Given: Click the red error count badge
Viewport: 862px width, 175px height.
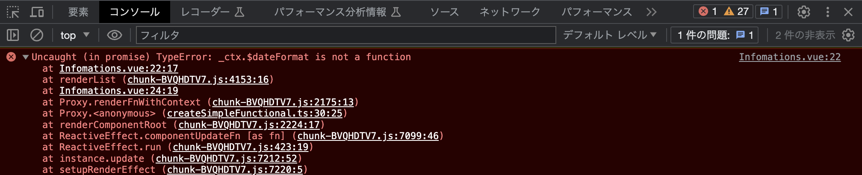Looking at the screenshot, I should coord(708,12).
